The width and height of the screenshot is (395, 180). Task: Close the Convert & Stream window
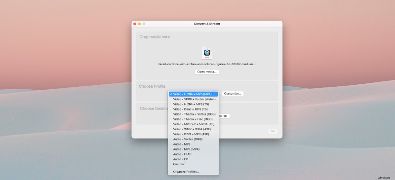[135, 24]
